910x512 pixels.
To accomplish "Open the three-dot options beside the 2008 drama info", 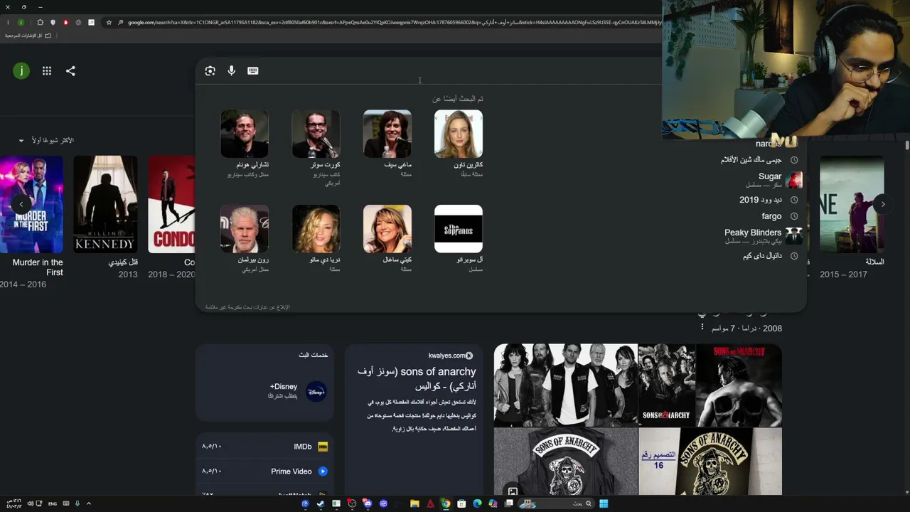I will [x=702, y=327].
